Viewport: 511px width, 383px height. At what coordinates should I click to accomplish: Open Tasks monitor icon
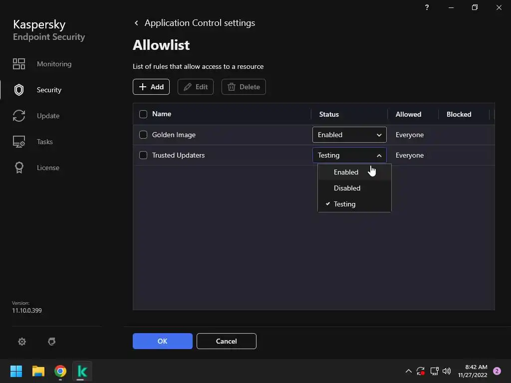coord(19,142)
